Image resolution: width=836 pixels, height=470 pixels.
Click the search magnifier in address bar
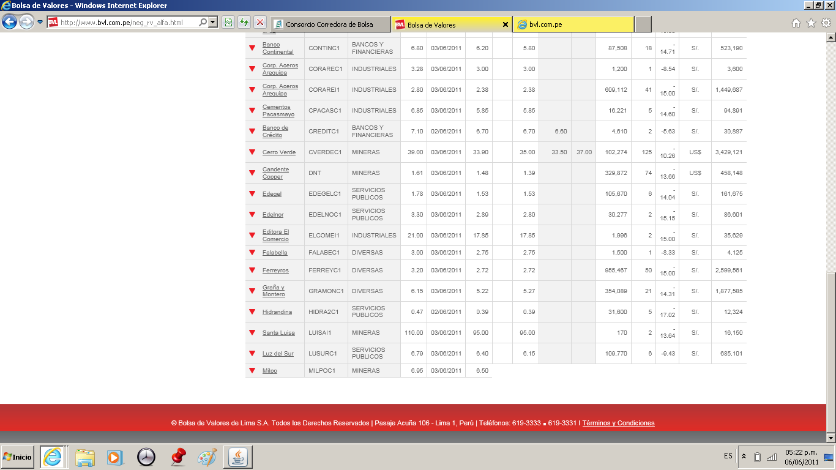click(x=203, y=23)
